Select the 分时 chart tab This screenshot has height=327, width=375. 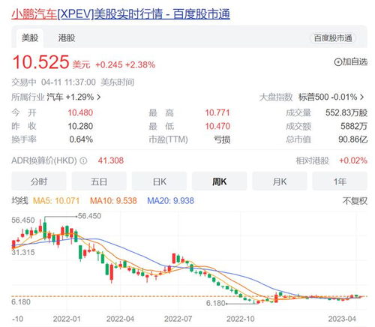click(39, 181)
